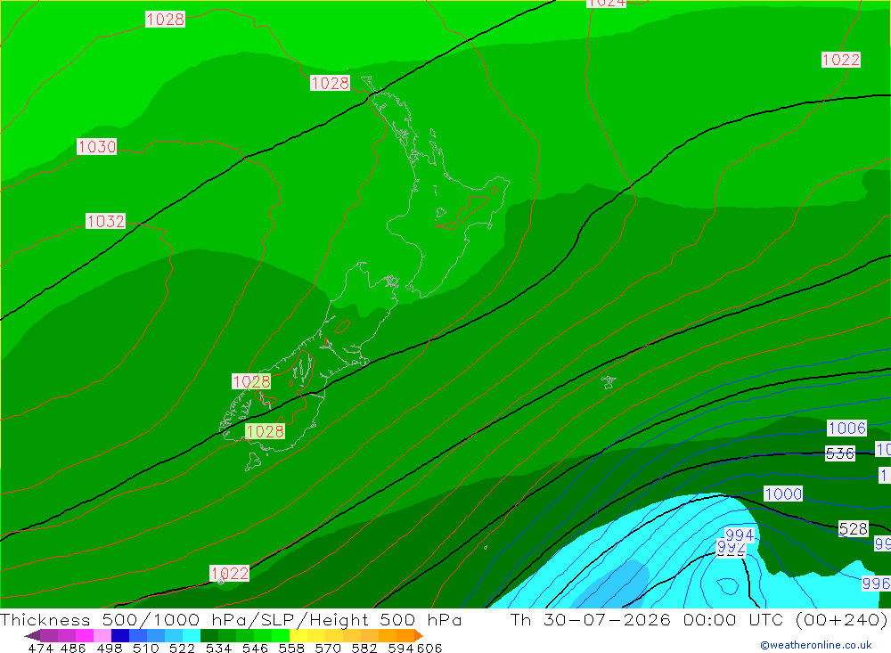Image resolution: width=891 pixels, height=653 pixels.
Task: Click the 474 legend value
Action: [40, 648]
